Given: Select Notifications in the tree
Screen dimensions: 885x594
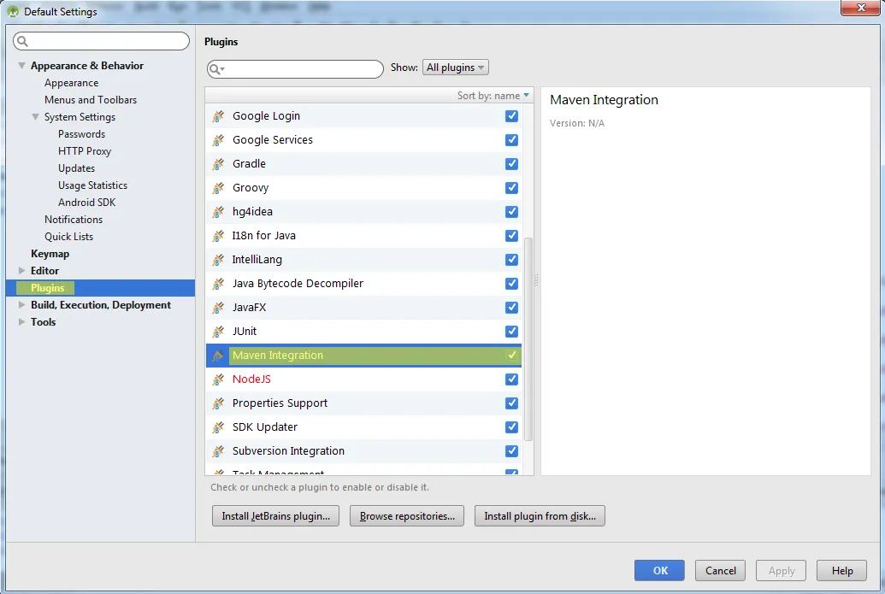Looking at the screenshot, I should point(74,220).
